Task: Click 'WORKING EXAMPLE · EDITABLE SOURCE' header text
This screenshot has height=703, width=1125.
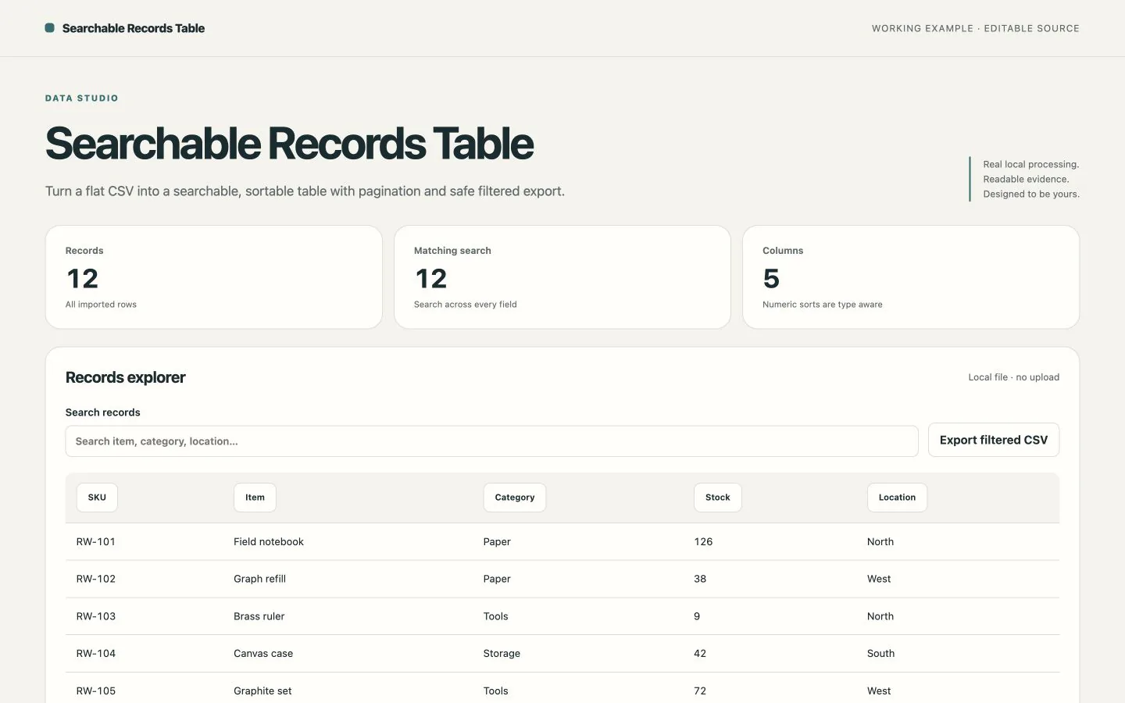Action: click(976, 28)
